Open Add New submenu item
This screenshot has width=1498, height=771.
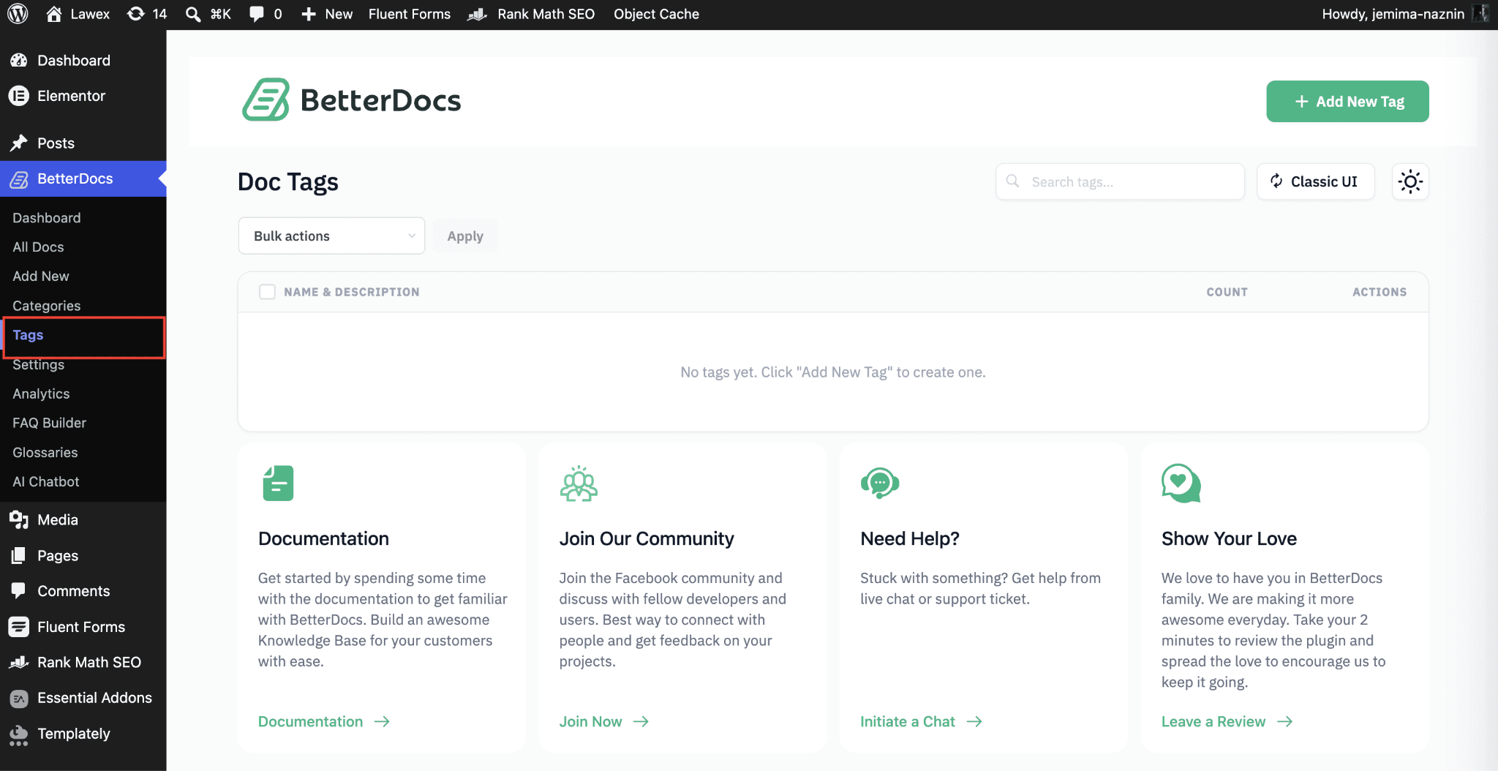point(41,276)
